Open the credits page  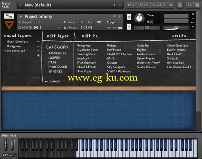179,36
